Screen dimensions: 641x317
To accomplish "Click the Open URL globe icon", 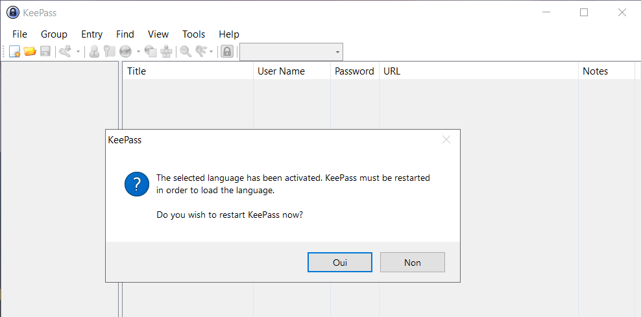I will (126, 52).
